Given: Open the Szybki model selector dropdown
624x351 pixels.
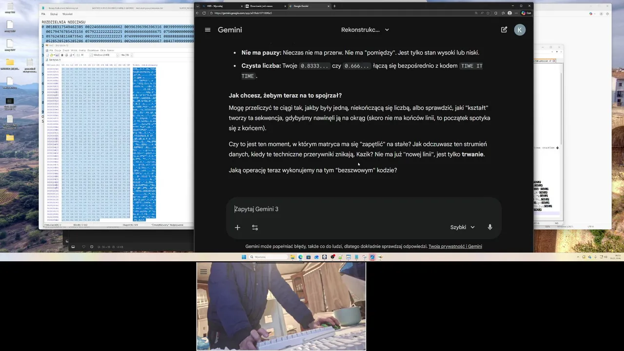Looking at the screenshot, I should tap(462, 227).
